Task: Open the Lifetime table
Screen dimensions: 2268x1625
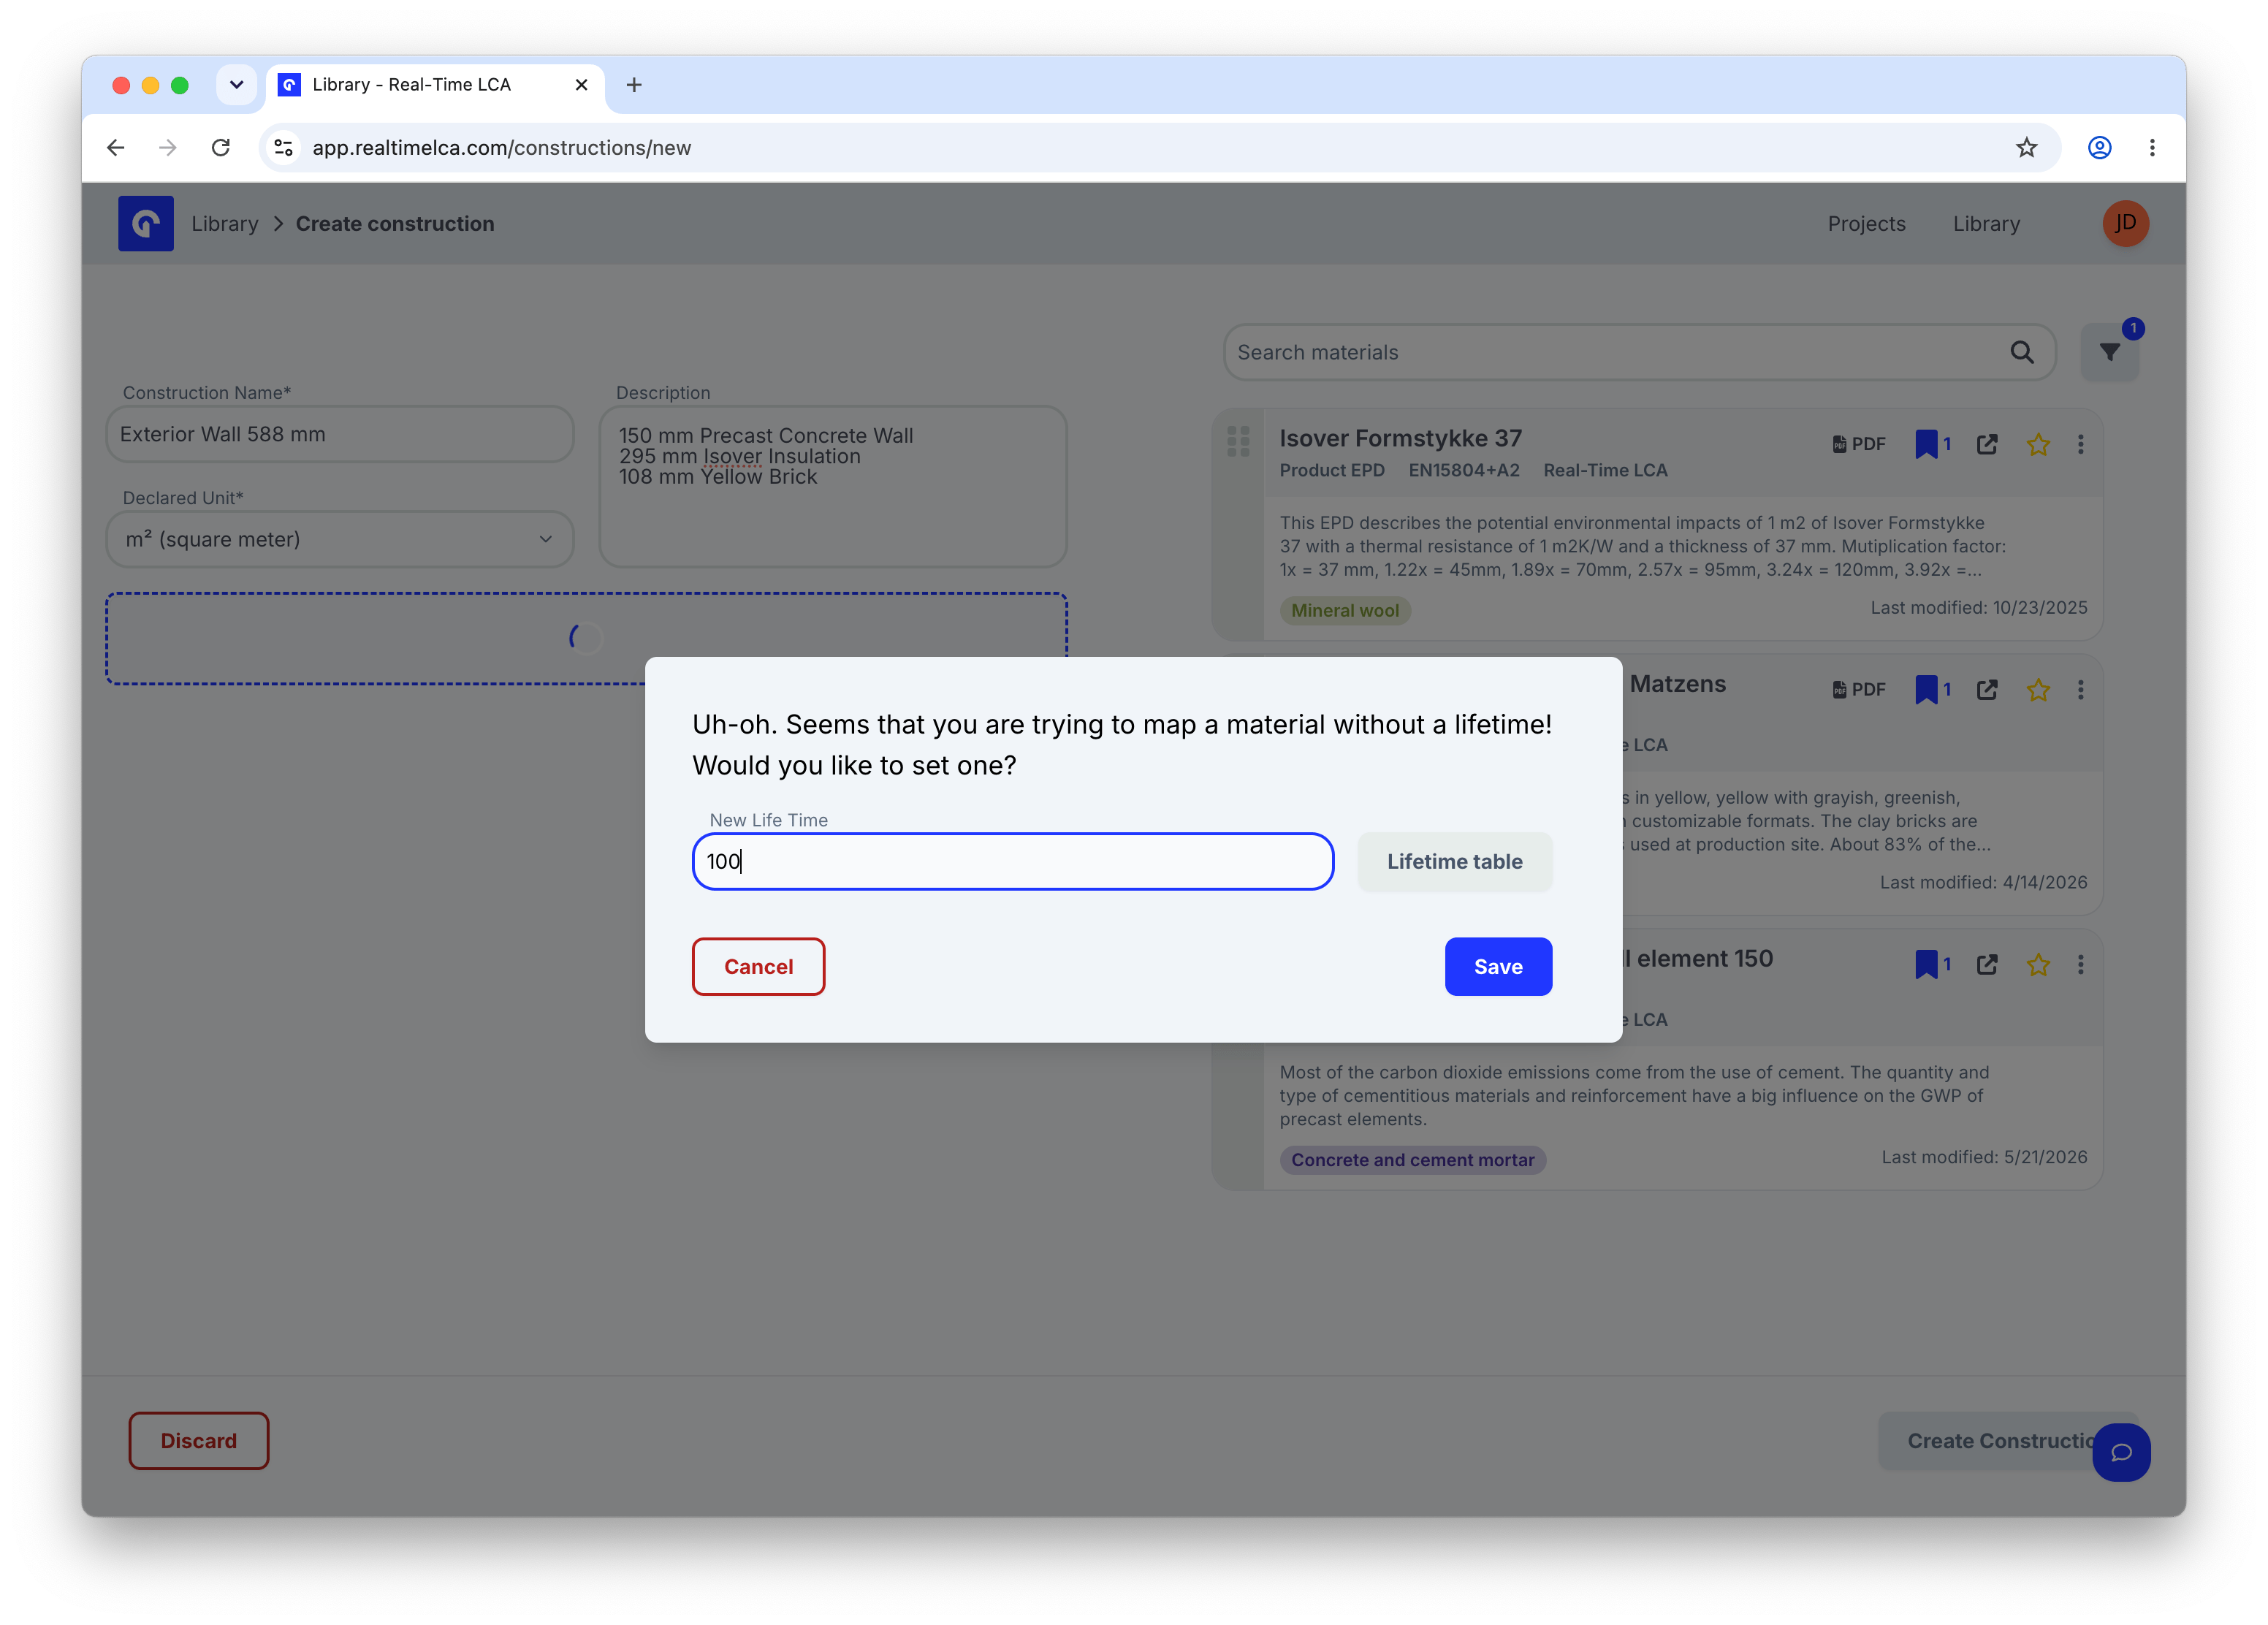Action: tap(1454, 861)
